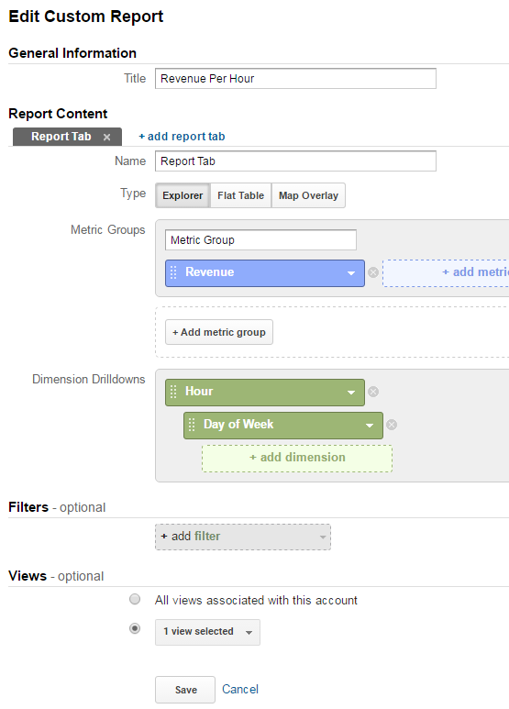Remove the Revenue metric with its x icon

[373, 272]
